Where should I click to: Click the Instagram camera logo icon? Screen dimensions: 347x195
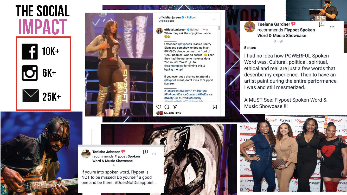(x=30, y=73)
